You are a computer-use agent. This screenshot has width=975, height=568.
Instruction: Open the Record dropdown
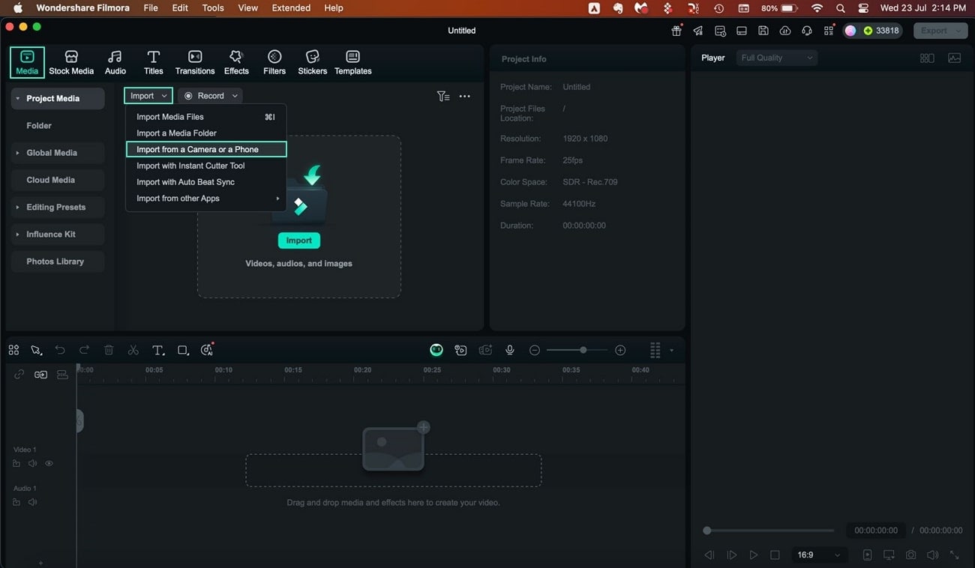tap(211, 96)
